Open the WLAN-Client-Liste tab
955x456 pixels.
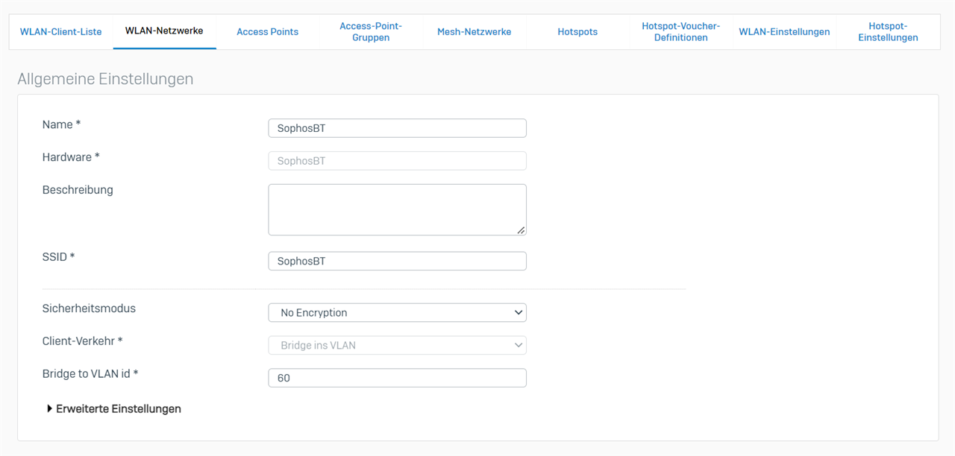point(60,32)
